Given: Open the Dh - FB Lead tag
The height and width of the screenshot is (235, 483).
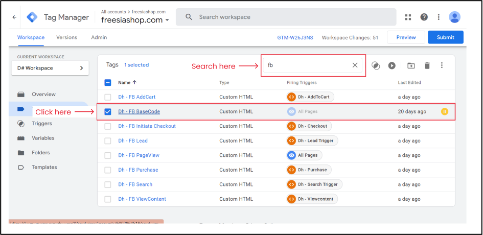Looking at the screenshot, I should click(x=133, y=141).
